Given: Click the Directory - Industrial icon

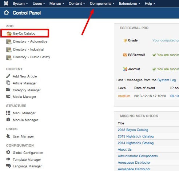Looking at the screenshot, I should coord(9,49).
